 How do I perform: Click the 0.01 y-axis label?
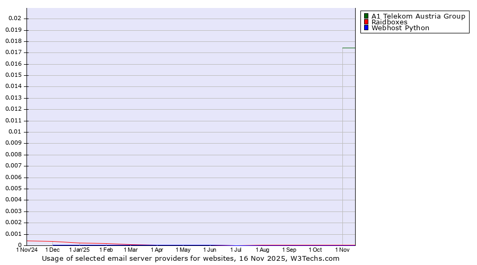[15, 132]
